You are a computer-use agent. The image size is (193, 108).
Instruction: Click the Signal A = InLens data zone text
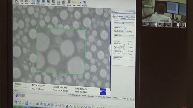click(60, 87)
